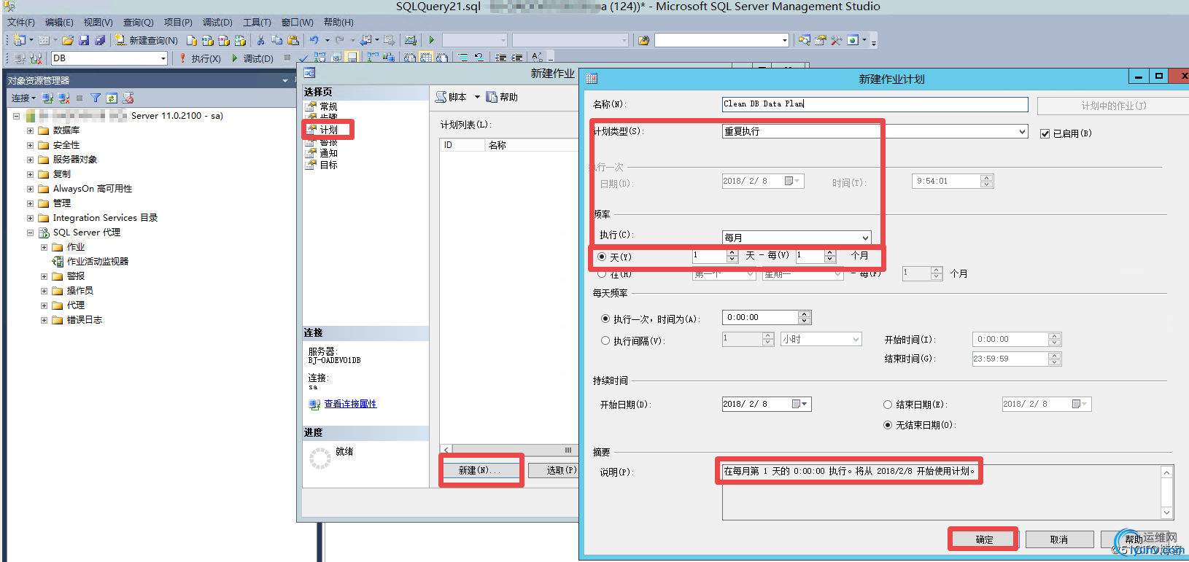This screenshot has width=1189, height=562.
Task: Click the Activity Monitor toolbar icon
Action: pos(411,40)
